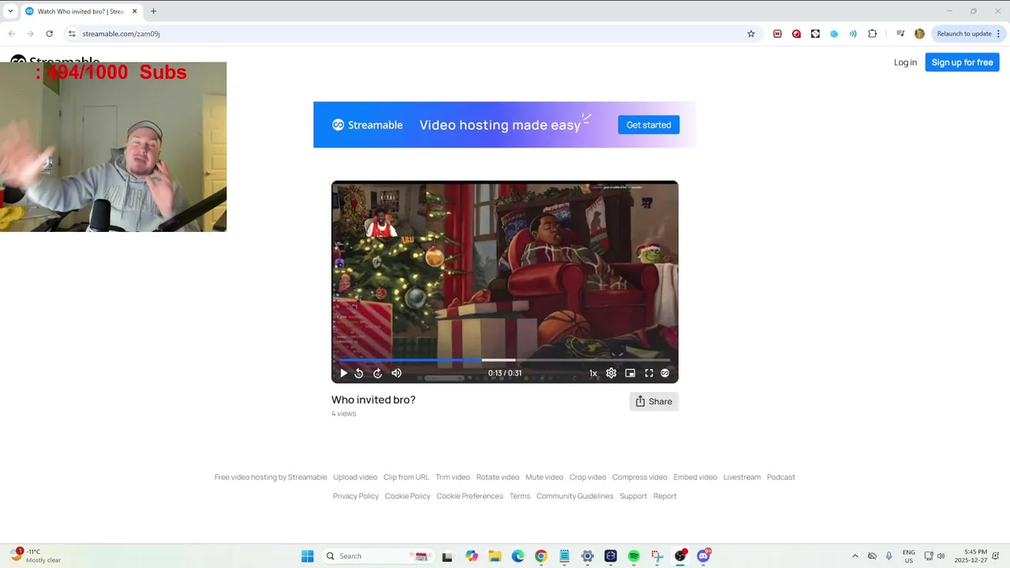Image resolution: width=1010 pixels, height=568 pixels.
Task: Show hidden system tray icons
Action: [855, 556]
